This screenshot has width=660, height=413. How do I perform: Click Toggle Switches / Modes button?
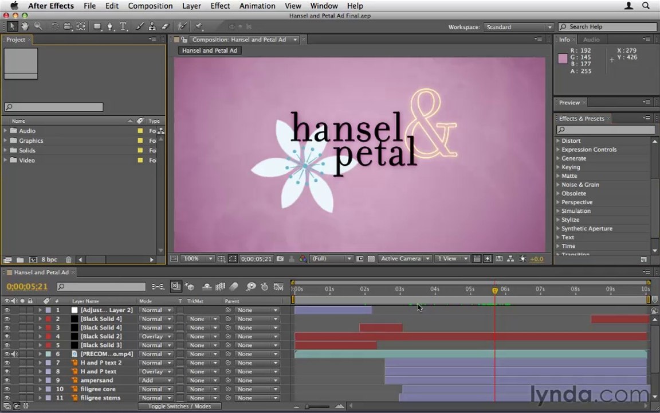[x=180, y=406]
